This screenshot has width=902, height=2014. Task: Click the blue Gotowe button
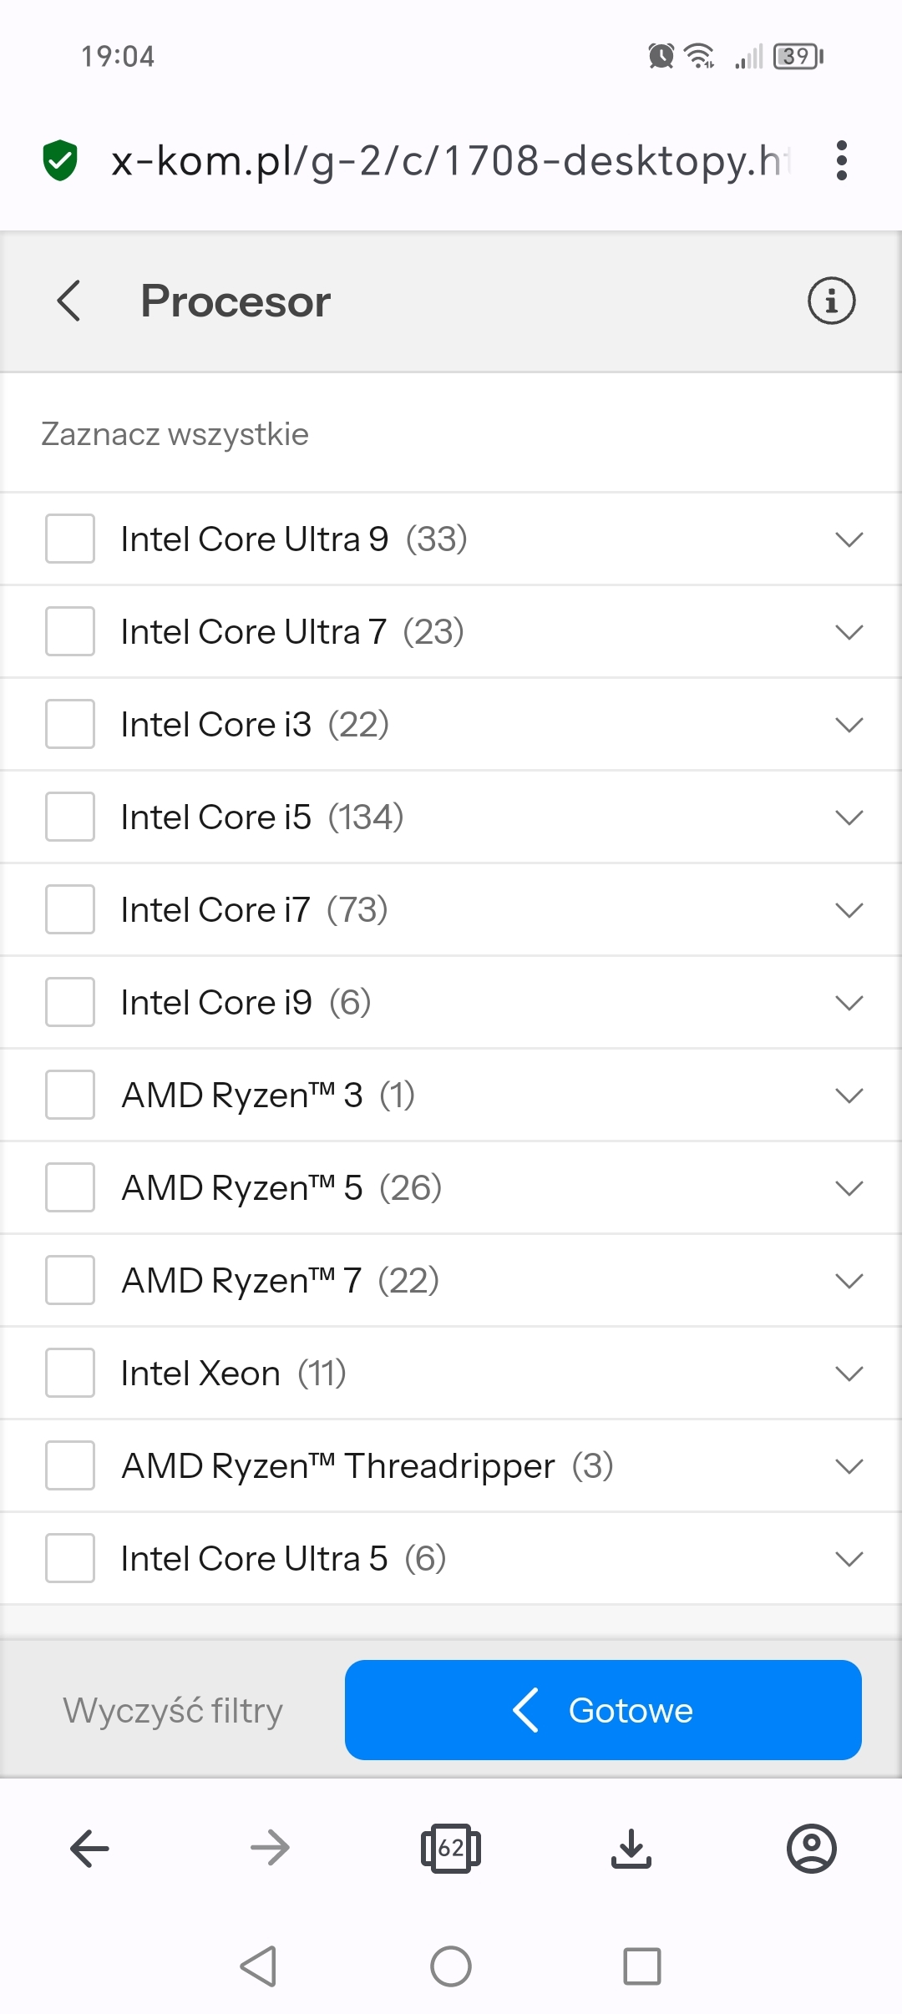click(x=603, y=1710)
